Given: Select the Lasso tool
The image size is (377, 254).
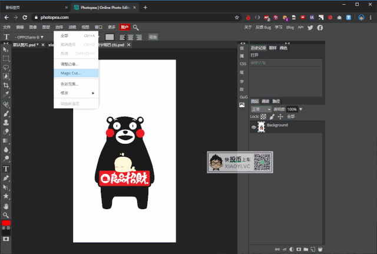Looking at the screenshot, I should coord(6,67).
